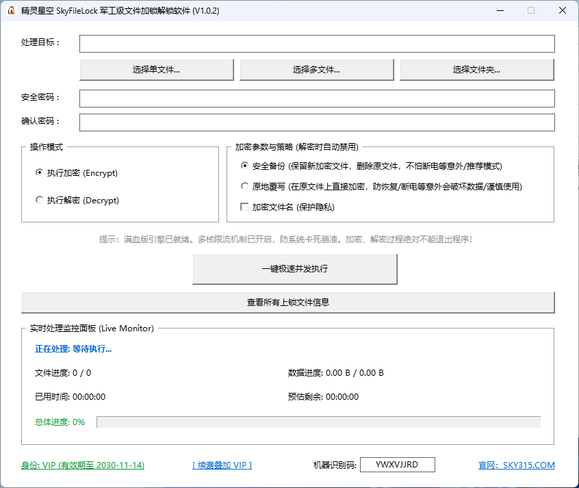Image resolution: width=579 pixels, height=488 pixels.
Task: Click the 文件进度: 0 / 0 text
Action: [x=63, y=373]
